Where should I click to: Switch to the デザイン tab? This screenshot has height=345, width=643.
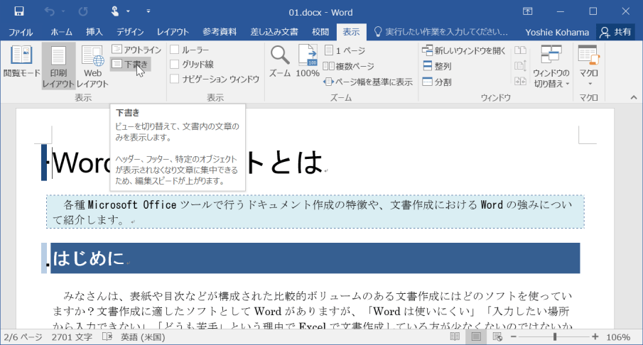coord(130,32)
